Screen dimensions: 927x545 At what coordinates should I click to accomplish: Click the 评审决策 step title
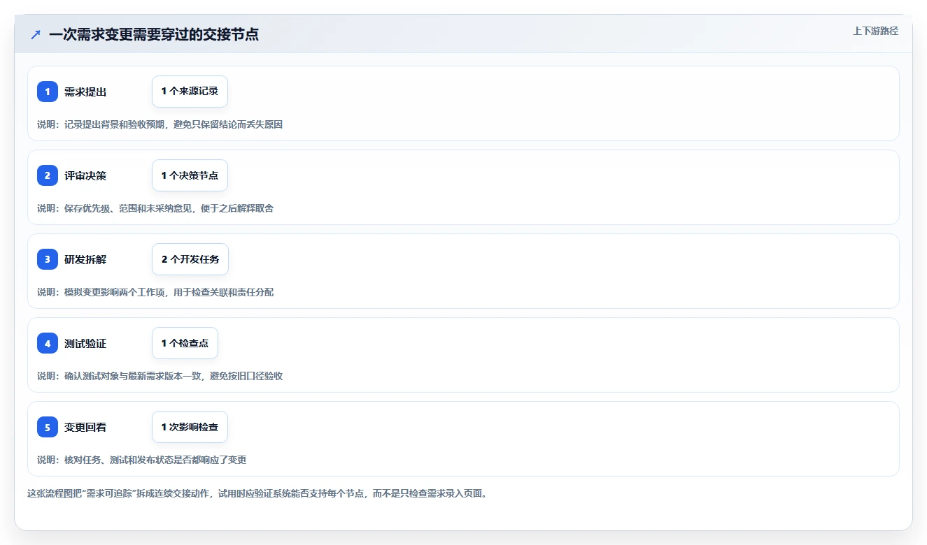pos(85,175)
